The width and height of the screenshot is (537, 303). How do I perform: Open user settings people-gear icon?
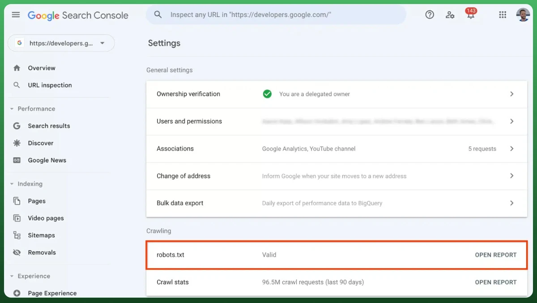coord(450,15)
